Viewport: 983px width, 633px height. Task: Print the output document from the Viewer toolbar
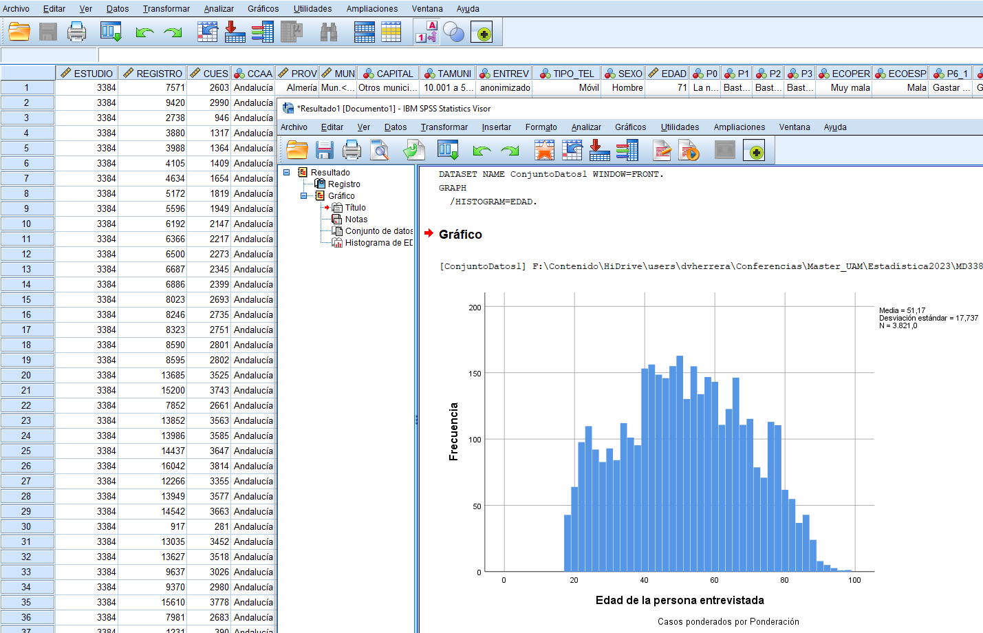coord(351,150)
